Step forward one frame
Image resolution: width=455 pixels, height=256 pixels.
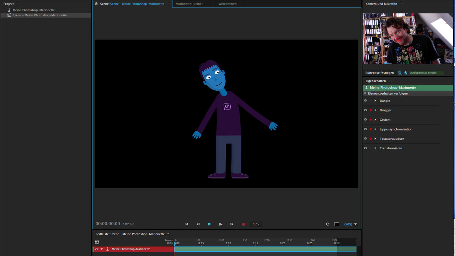[x=232, y=224]
